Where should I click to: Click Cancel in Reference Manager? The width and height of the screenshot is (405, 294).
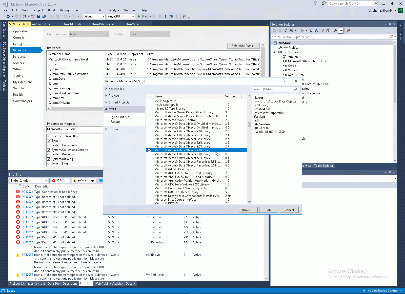point(289,210)
